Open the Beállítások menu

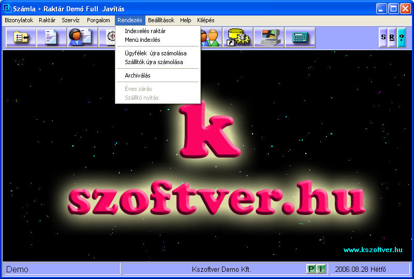click(x=161, y=20)
